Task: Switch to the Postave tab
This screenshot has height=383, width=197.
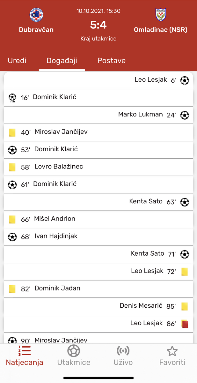Action: [x=112, y=61]
